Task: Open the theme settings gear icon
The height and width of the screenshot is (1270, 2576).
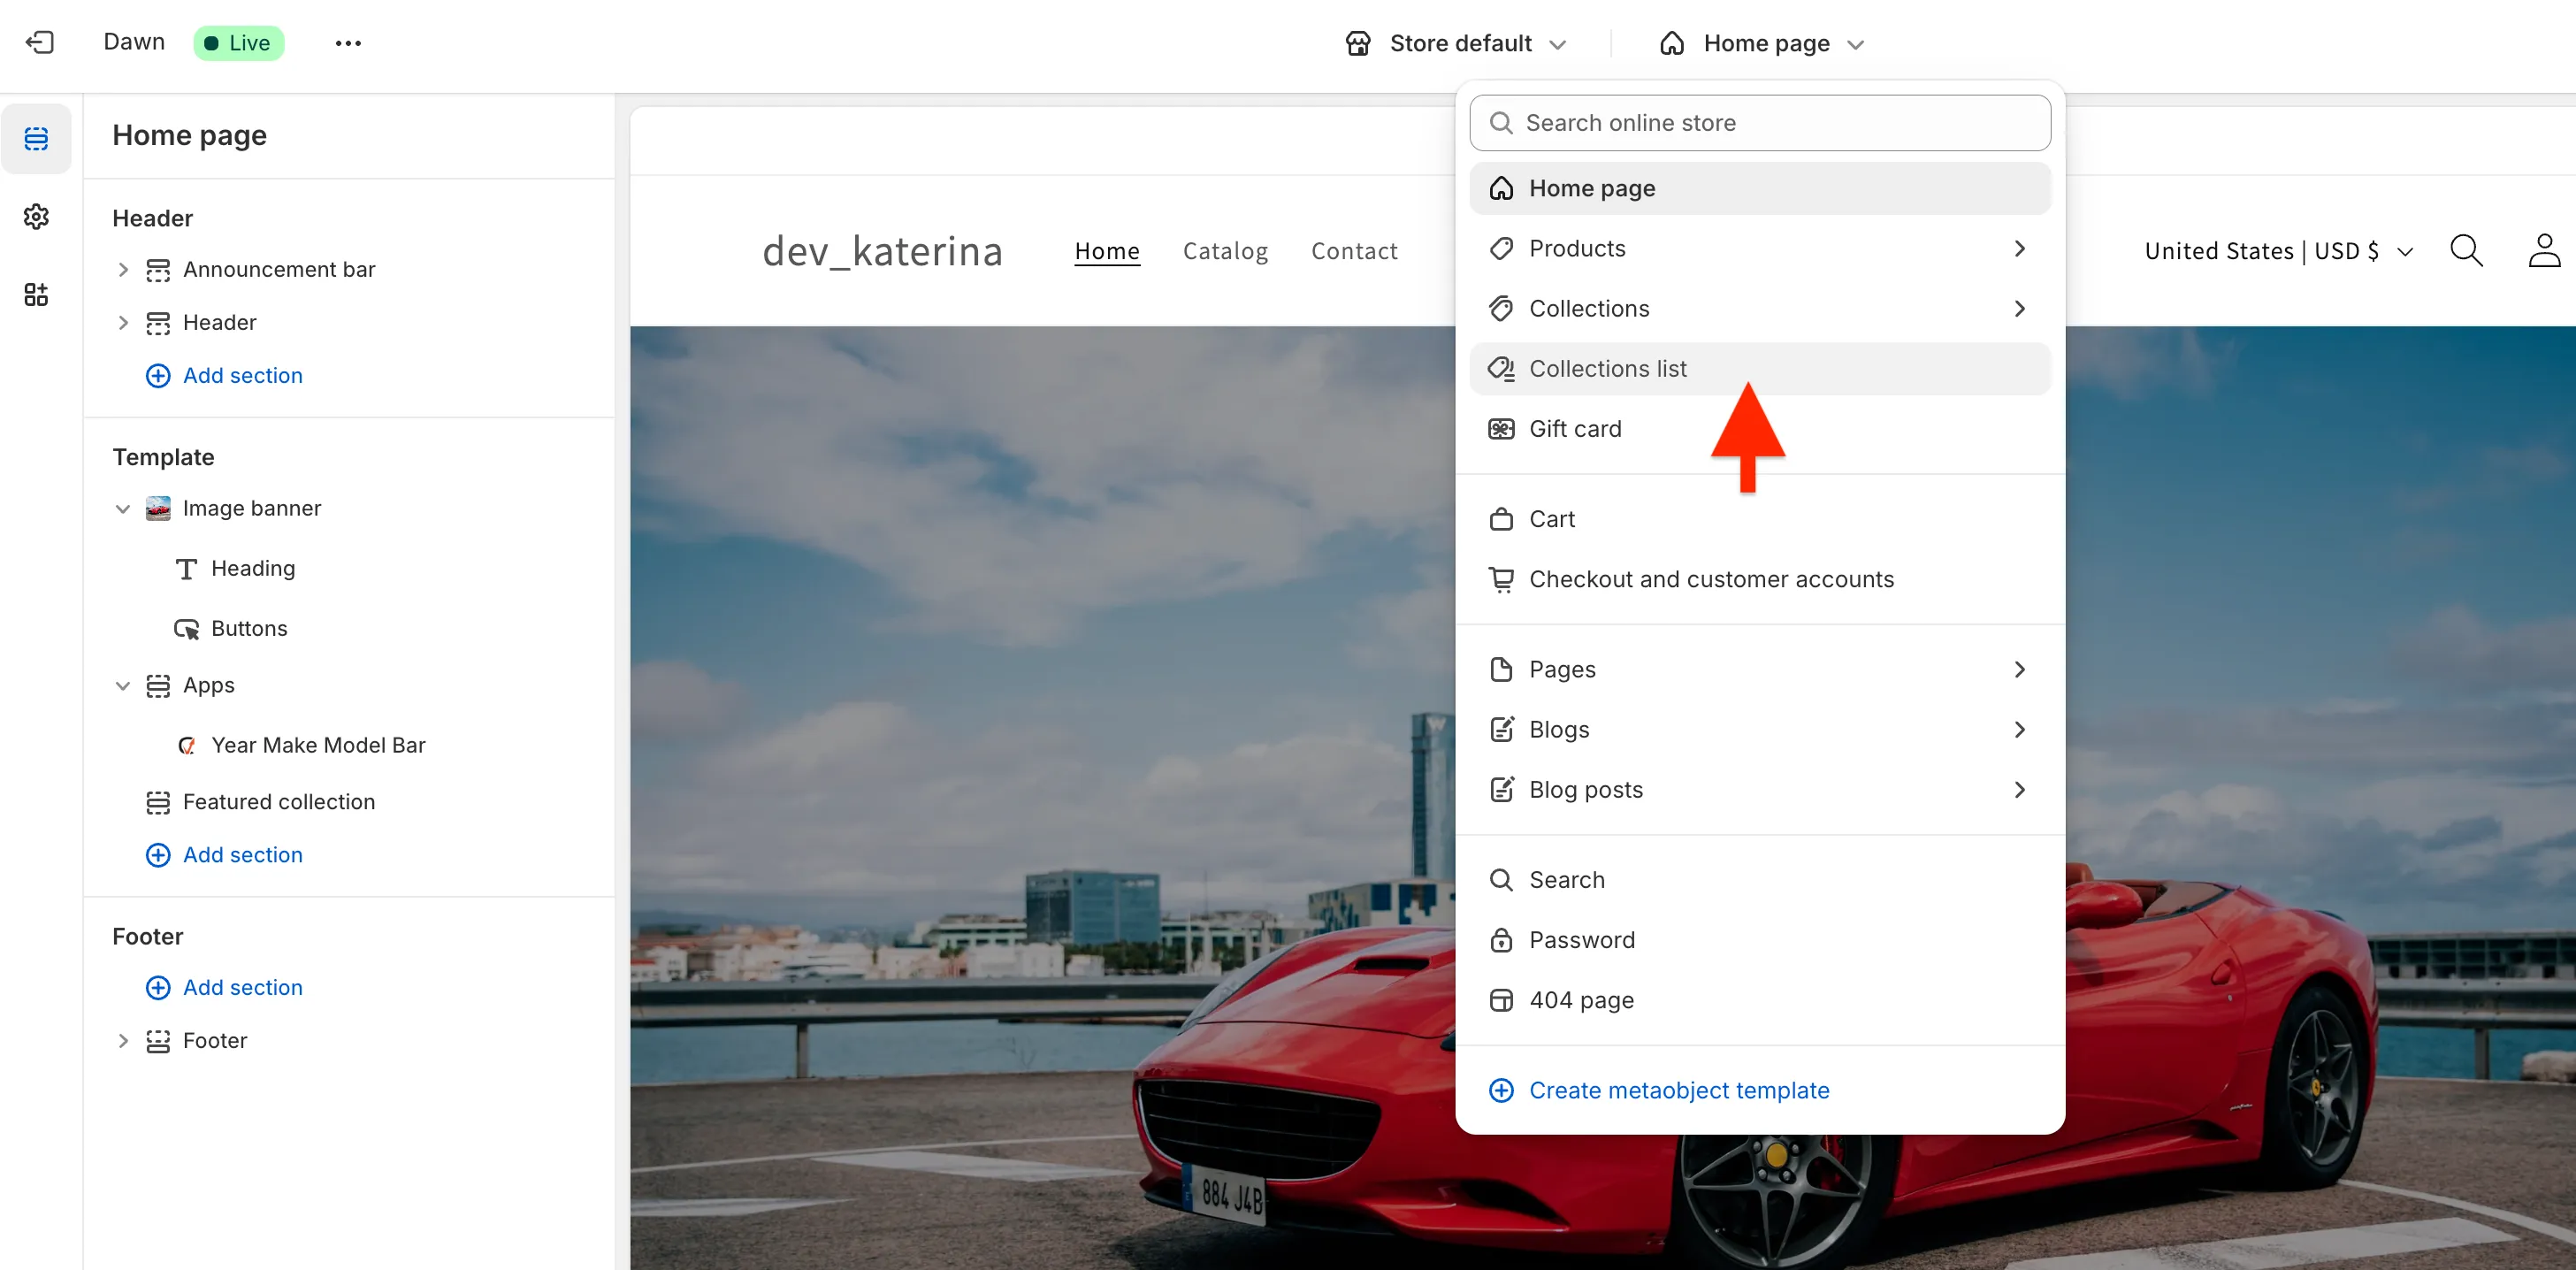Action: tap(36, 216)
